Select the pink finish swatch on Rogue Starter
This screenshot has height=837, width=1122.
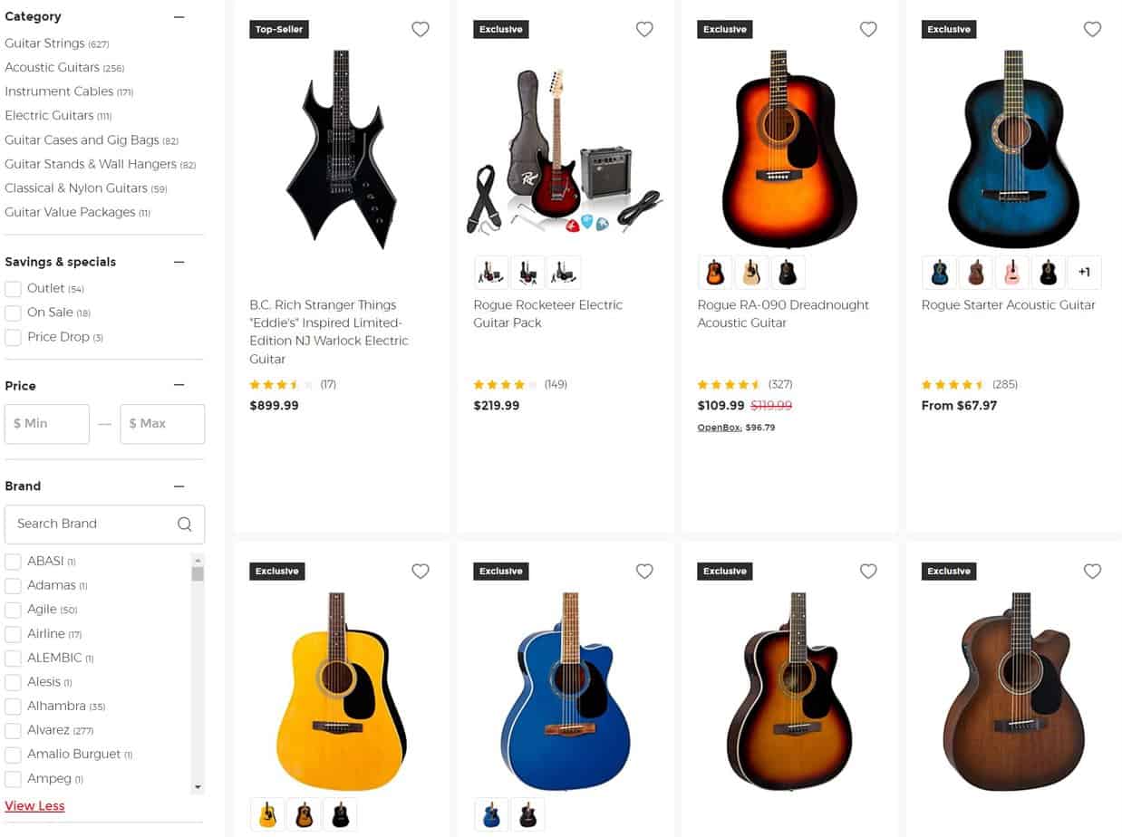(x=1011, y=272)
